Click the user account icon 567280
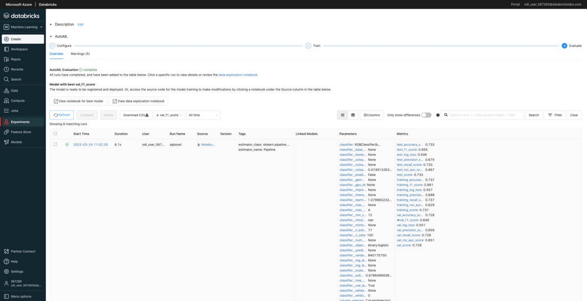 (x=6, y=283)
